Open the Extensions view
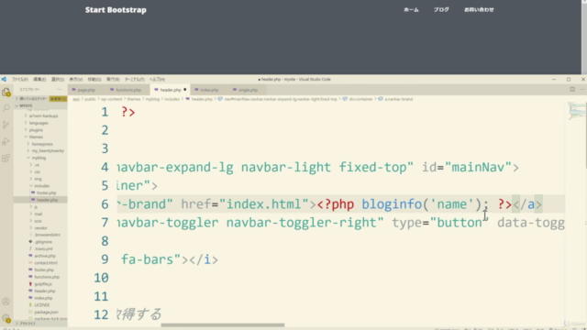 point(6,158)
